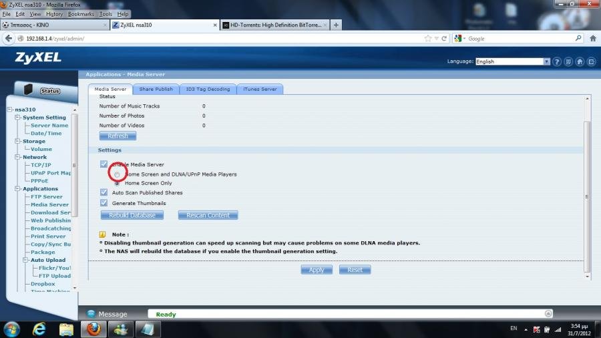Screen dimensions: 601x338
Task: Open the Language dropdown
Action: tap(512, 61)
